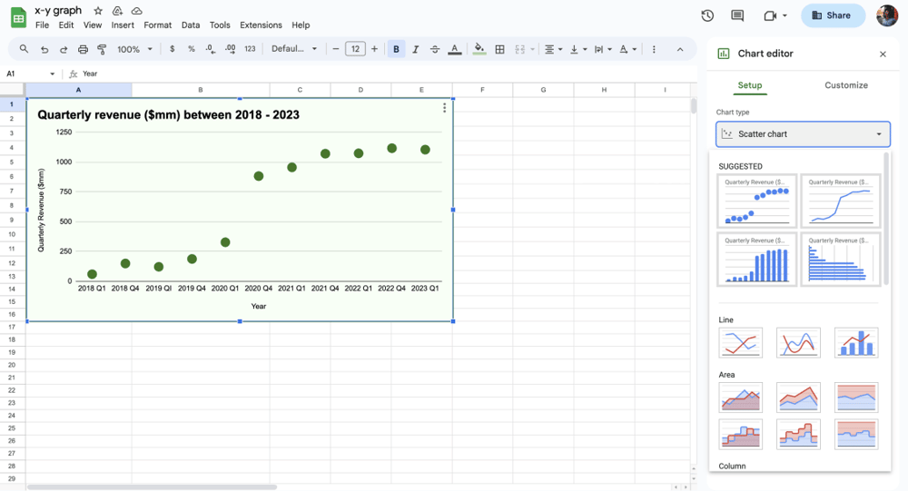This screenshot has height=491, width=908.
Task: Click the Borders icon in toolbar
Action: coord(500,49)
